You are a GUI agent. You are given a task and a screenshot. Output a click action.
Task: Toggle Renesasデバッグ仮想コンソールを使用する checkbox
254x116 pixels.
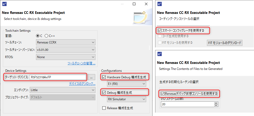[x=162, y=93]
